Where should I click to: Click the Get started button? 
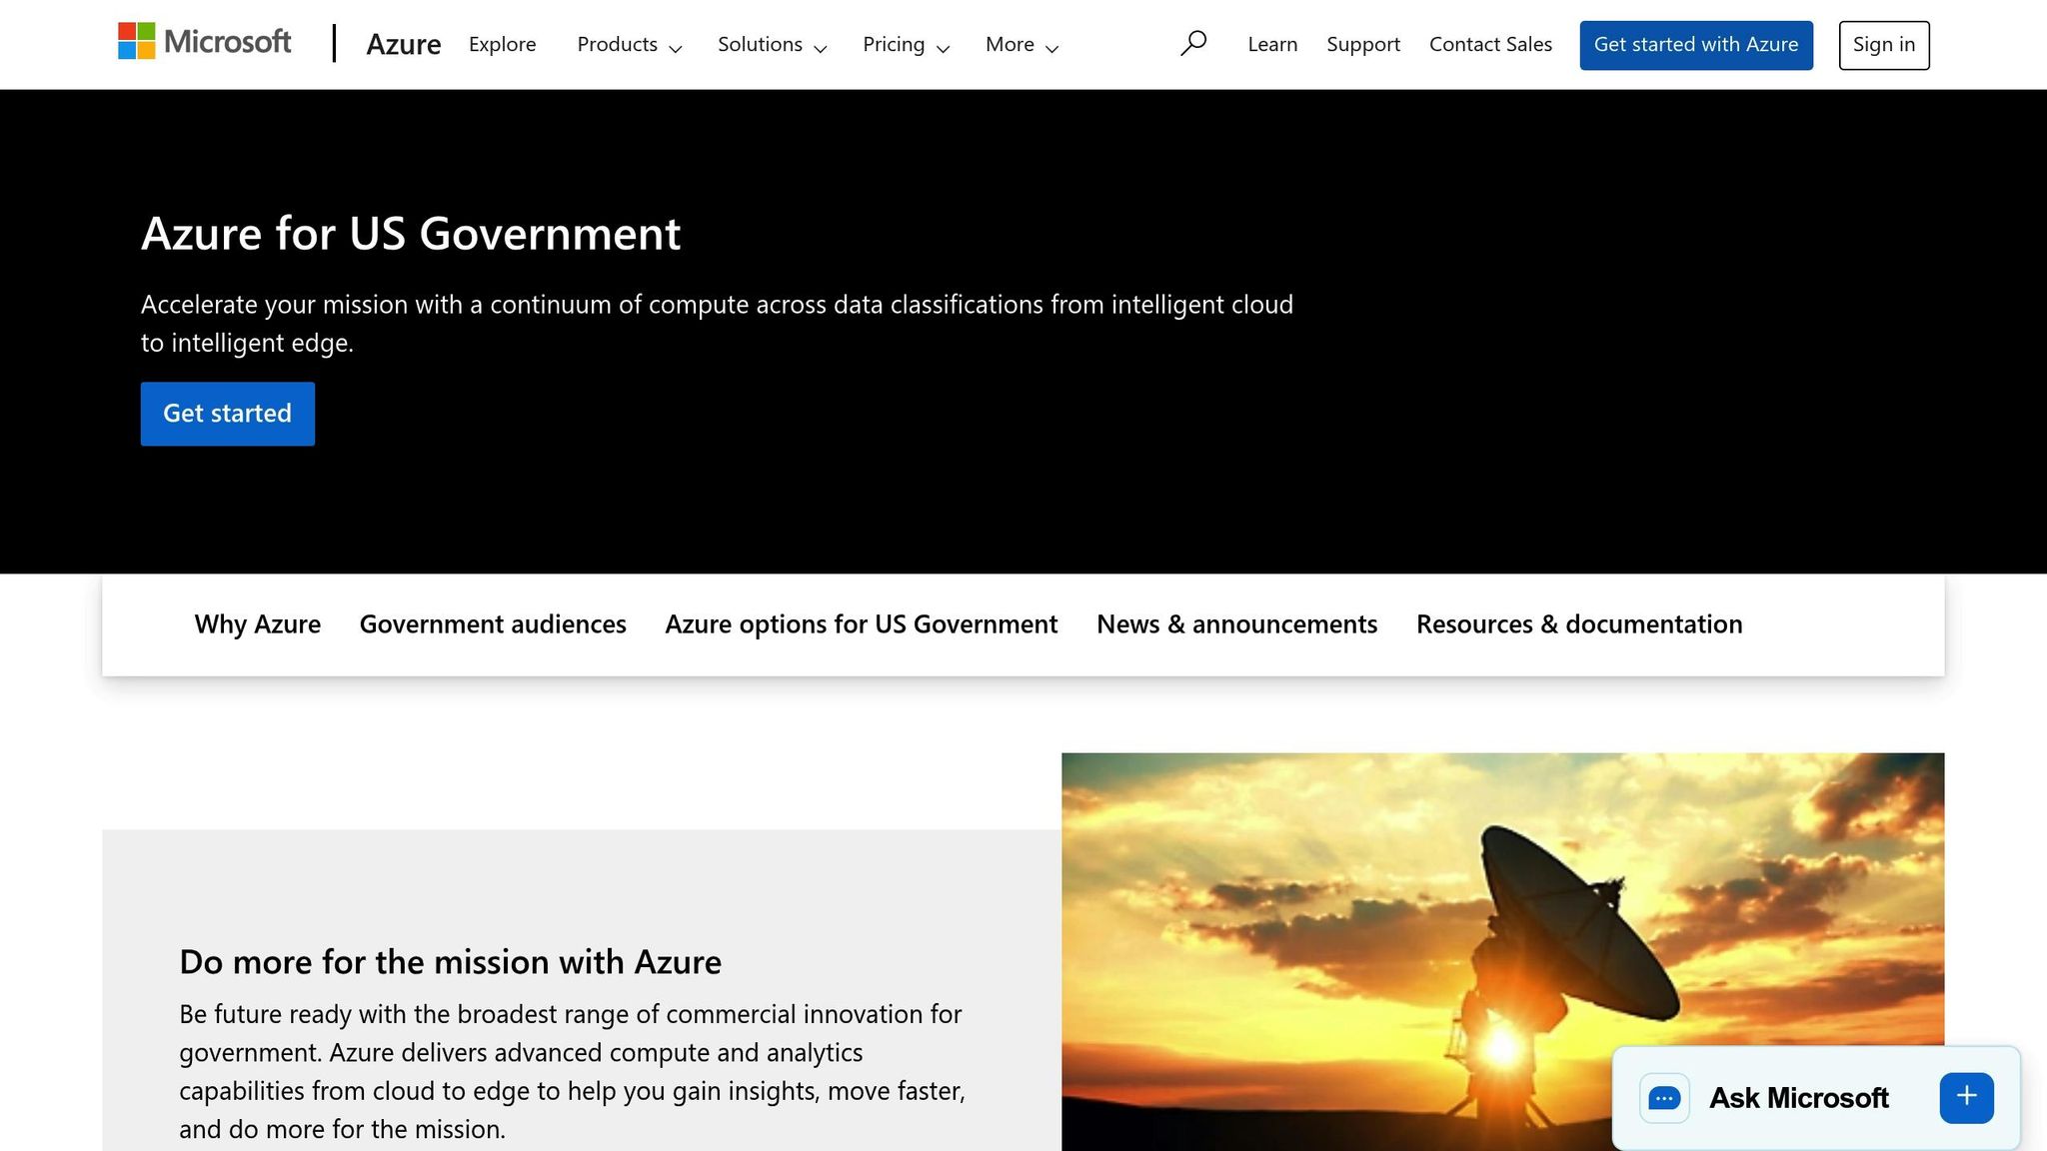point(227,413)
